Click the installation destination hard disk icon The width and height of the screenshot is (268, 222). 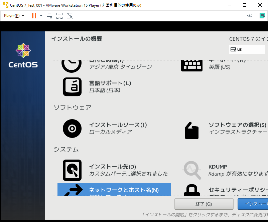pos(72,170)
